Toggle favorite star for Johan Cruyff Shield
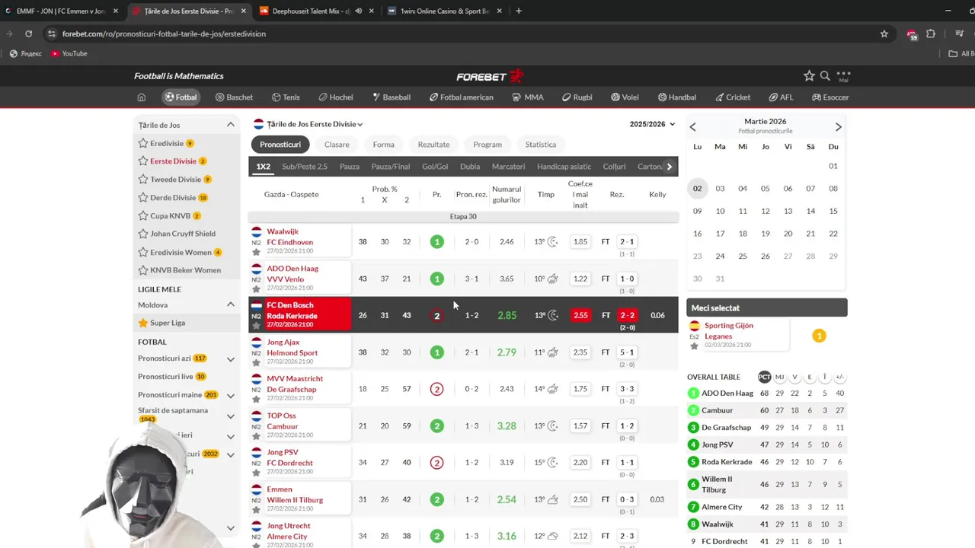 click(x=142, y=234)
